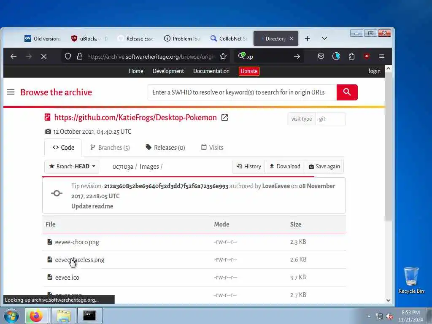
Task: Click page vertical scrollbar thumb
Action: [x=388, y=146]
